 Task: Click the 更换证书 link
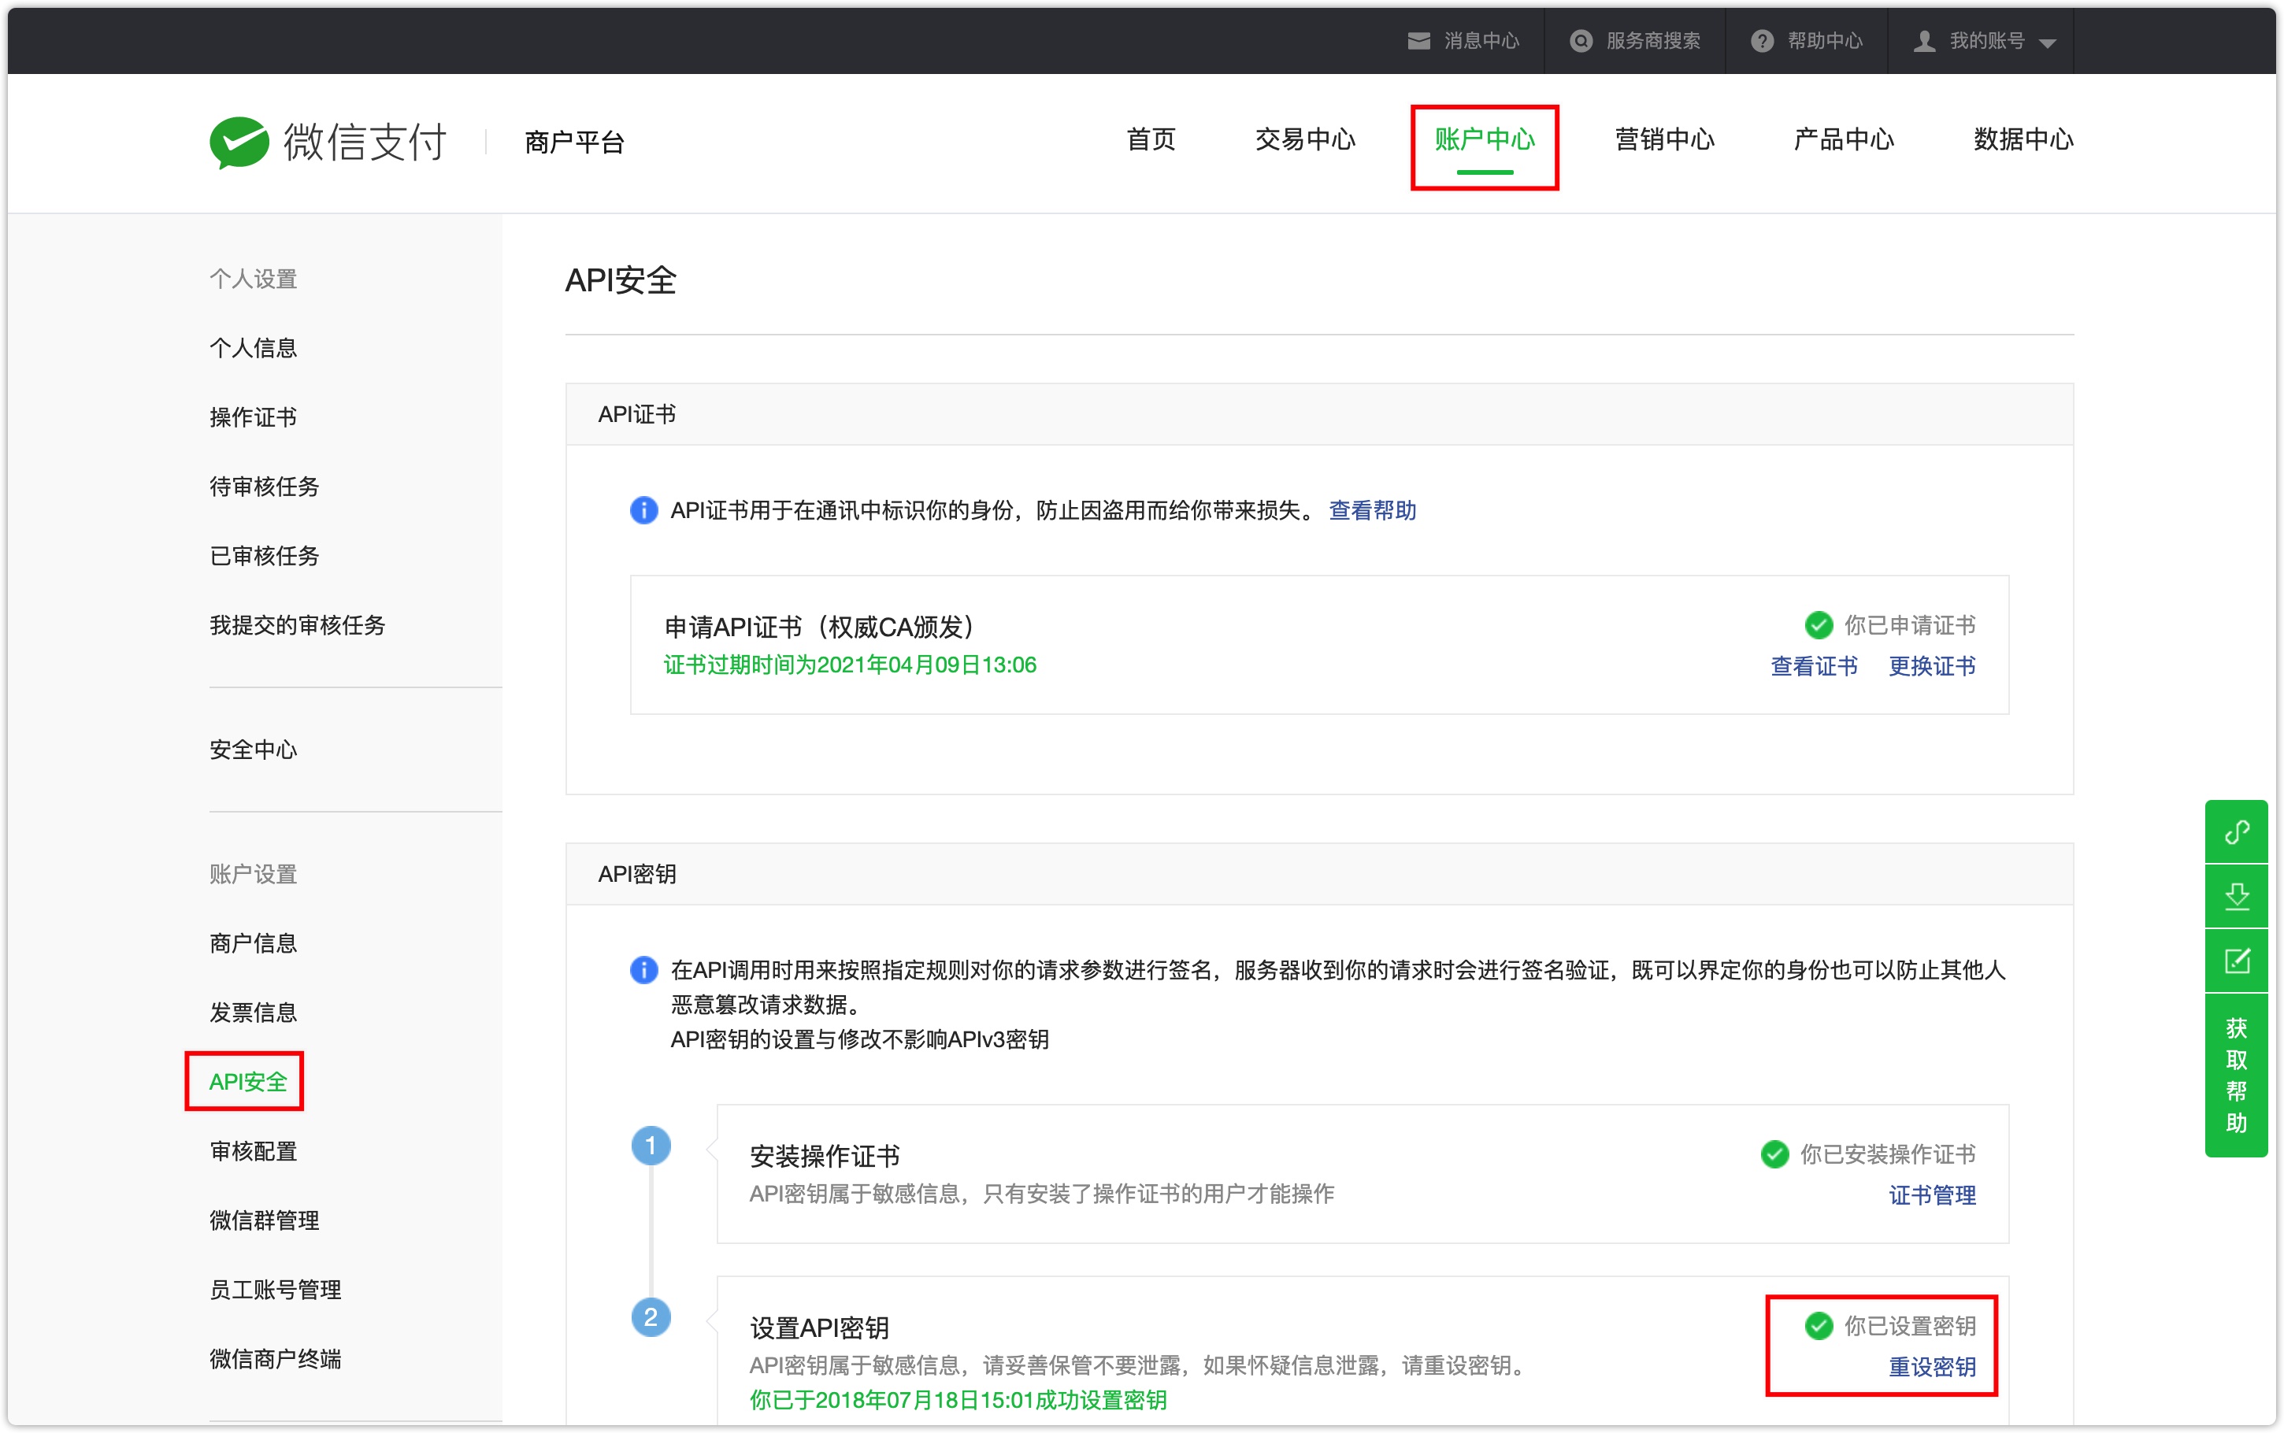point(1931,666)
